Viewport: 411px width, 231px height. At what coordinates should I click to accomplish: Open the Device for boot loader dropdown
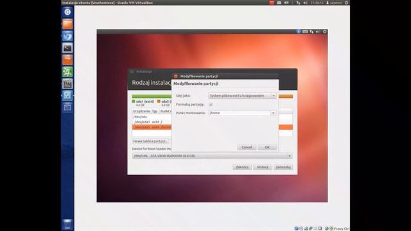(x=213, y=156)
